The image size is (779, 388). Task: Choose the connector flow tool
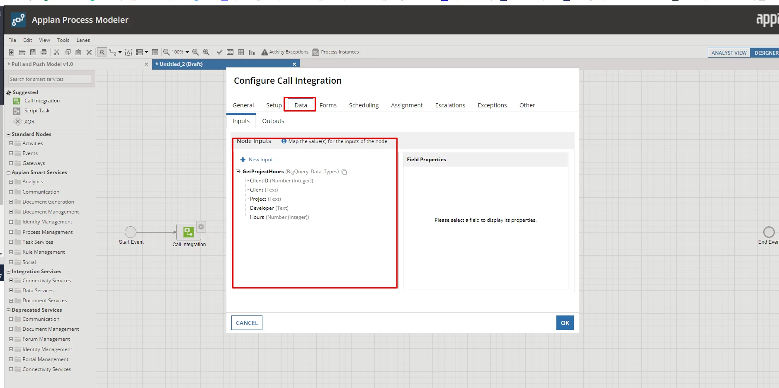tap(113, 52)
